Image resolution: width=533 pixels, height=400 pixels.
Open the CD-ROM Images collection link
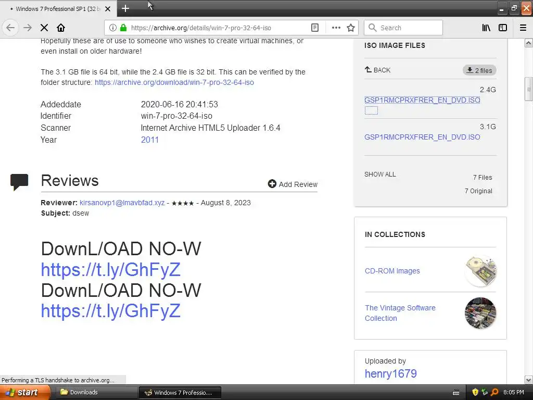(x=392, y=271)
